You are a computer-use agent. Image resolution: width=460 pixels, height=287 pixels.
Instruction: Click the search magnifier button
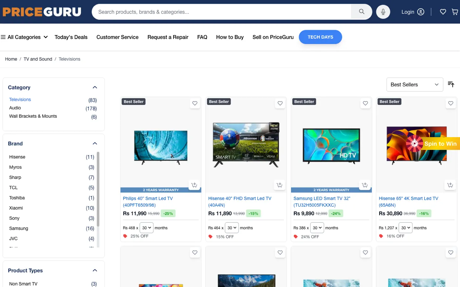(x=361, y=12)
